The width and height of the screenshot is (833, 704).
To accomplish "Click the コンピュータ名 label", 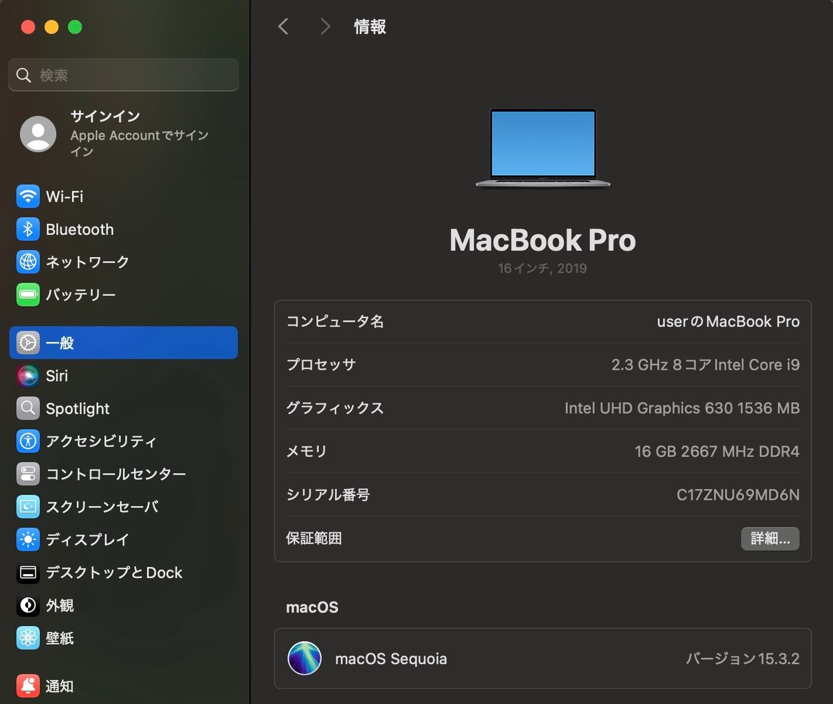I will pos(334,322).
